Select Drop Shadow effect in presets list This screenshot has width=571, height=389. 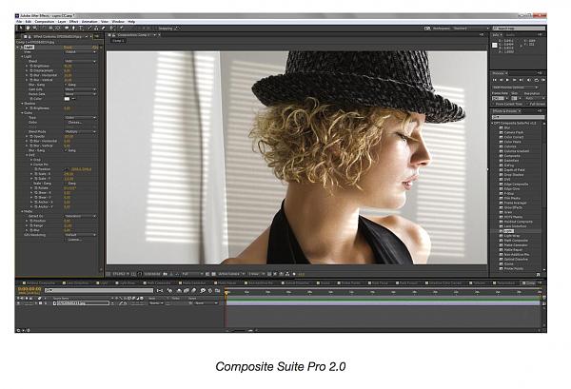(514, 175)
